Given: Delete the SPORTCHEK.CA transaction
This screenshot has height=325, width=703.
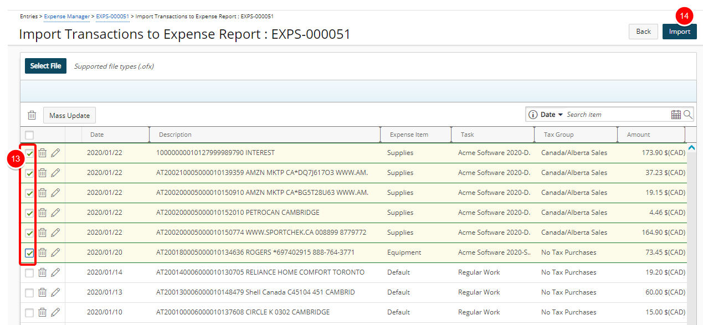Looking at the screenshot, I should (x=42, y=233).
